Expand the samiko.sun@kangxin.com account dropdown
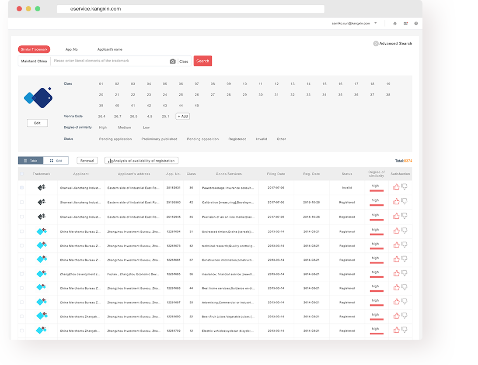This screenshot has width=478, height=365. click(376, 23)
